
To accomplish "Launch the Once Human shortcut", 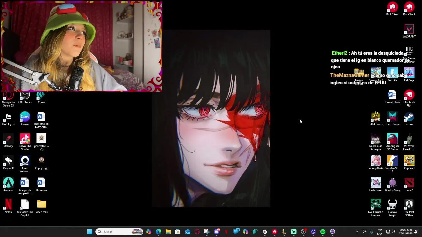I will pyautogui.click(x=392, y=119).
